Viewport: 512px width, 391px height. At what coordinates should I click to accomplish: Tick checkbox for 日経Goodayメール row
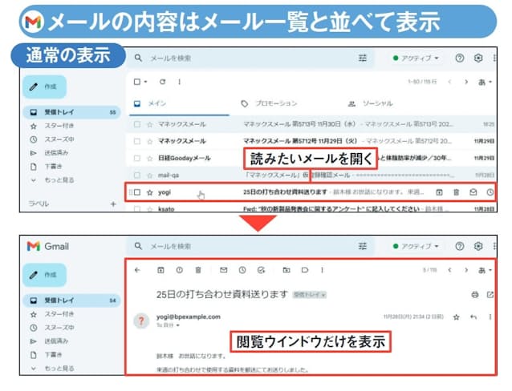pyautogui.click(x=137, y=158)
